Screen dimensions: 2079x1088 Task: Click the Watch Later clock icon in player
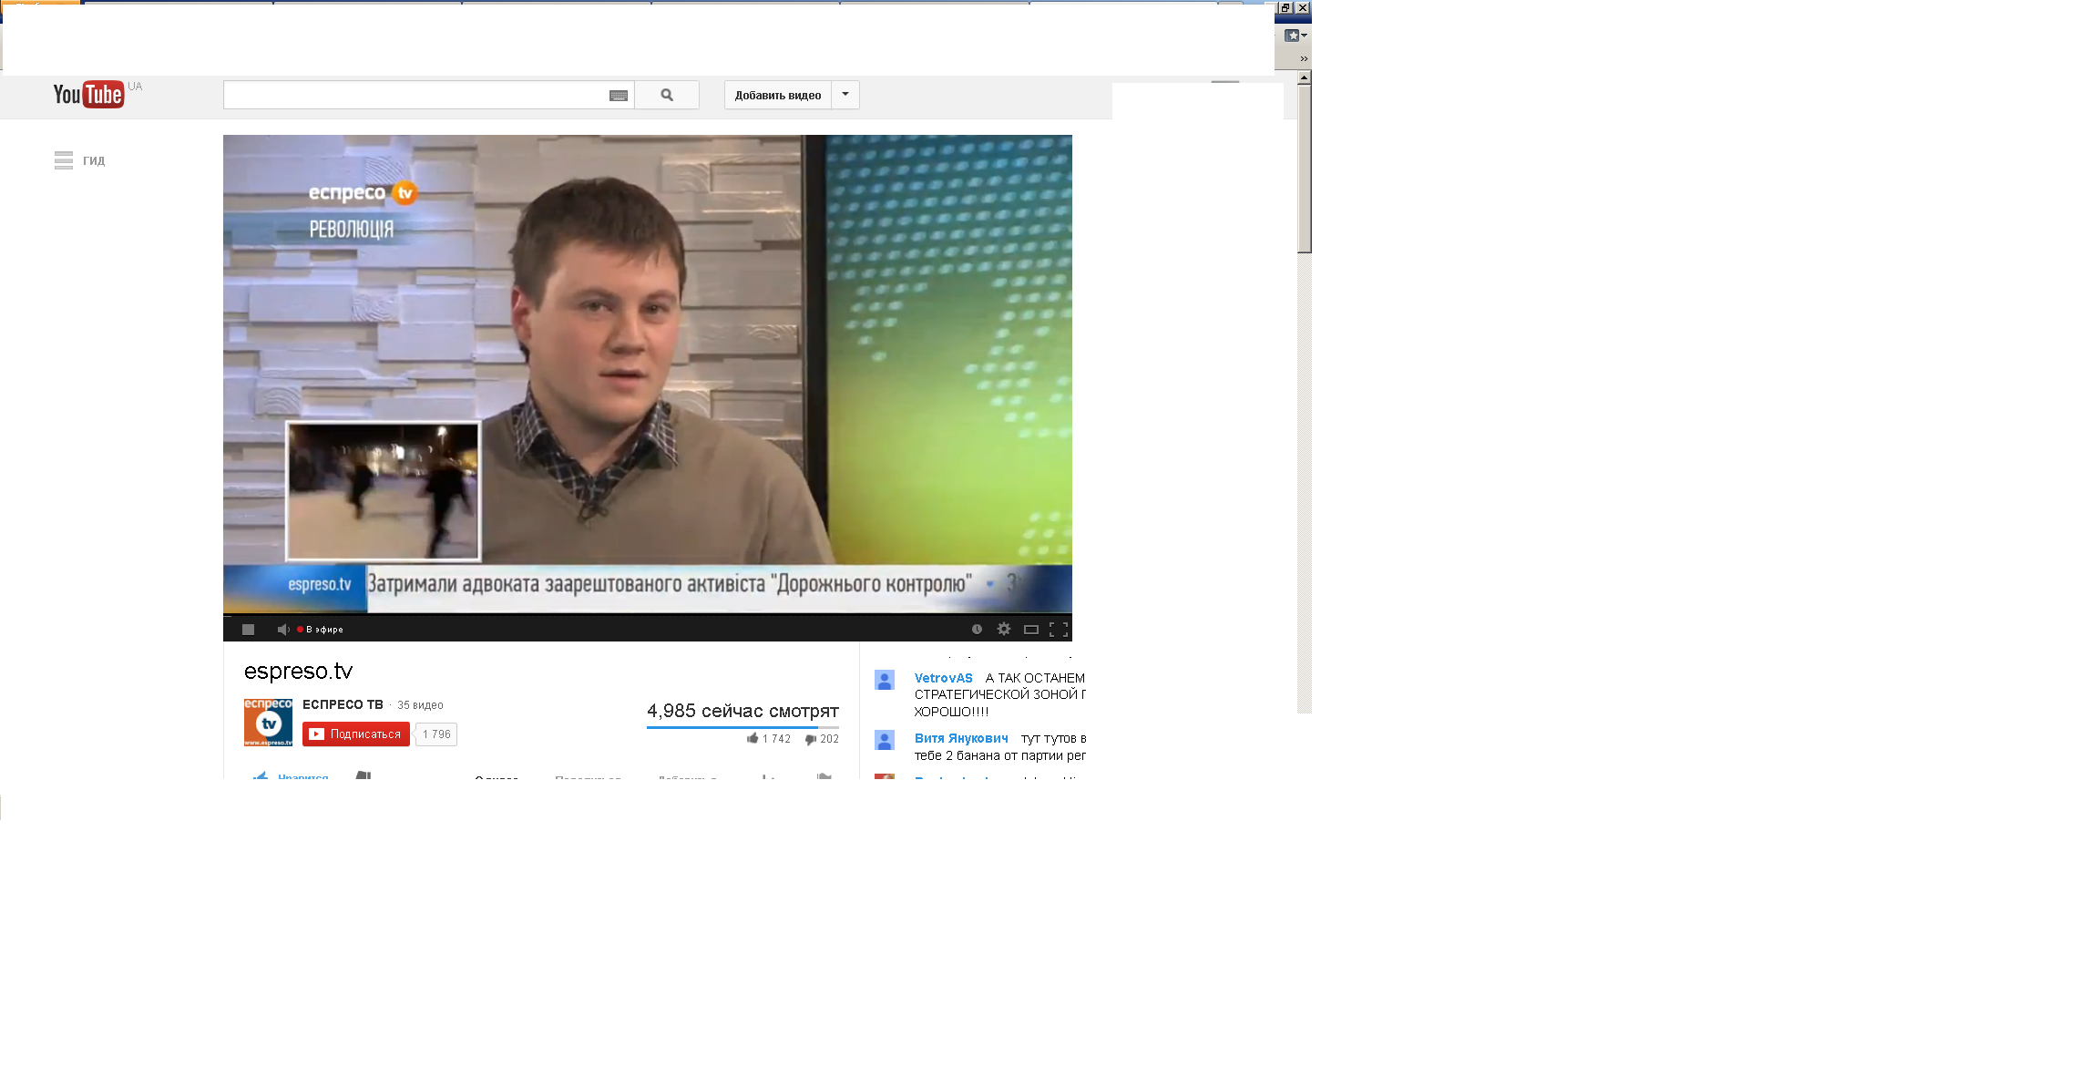tap(977, 630)
